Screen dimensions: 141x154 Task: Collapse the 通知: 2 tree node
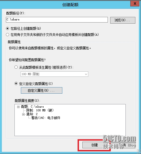coord(23,114)
